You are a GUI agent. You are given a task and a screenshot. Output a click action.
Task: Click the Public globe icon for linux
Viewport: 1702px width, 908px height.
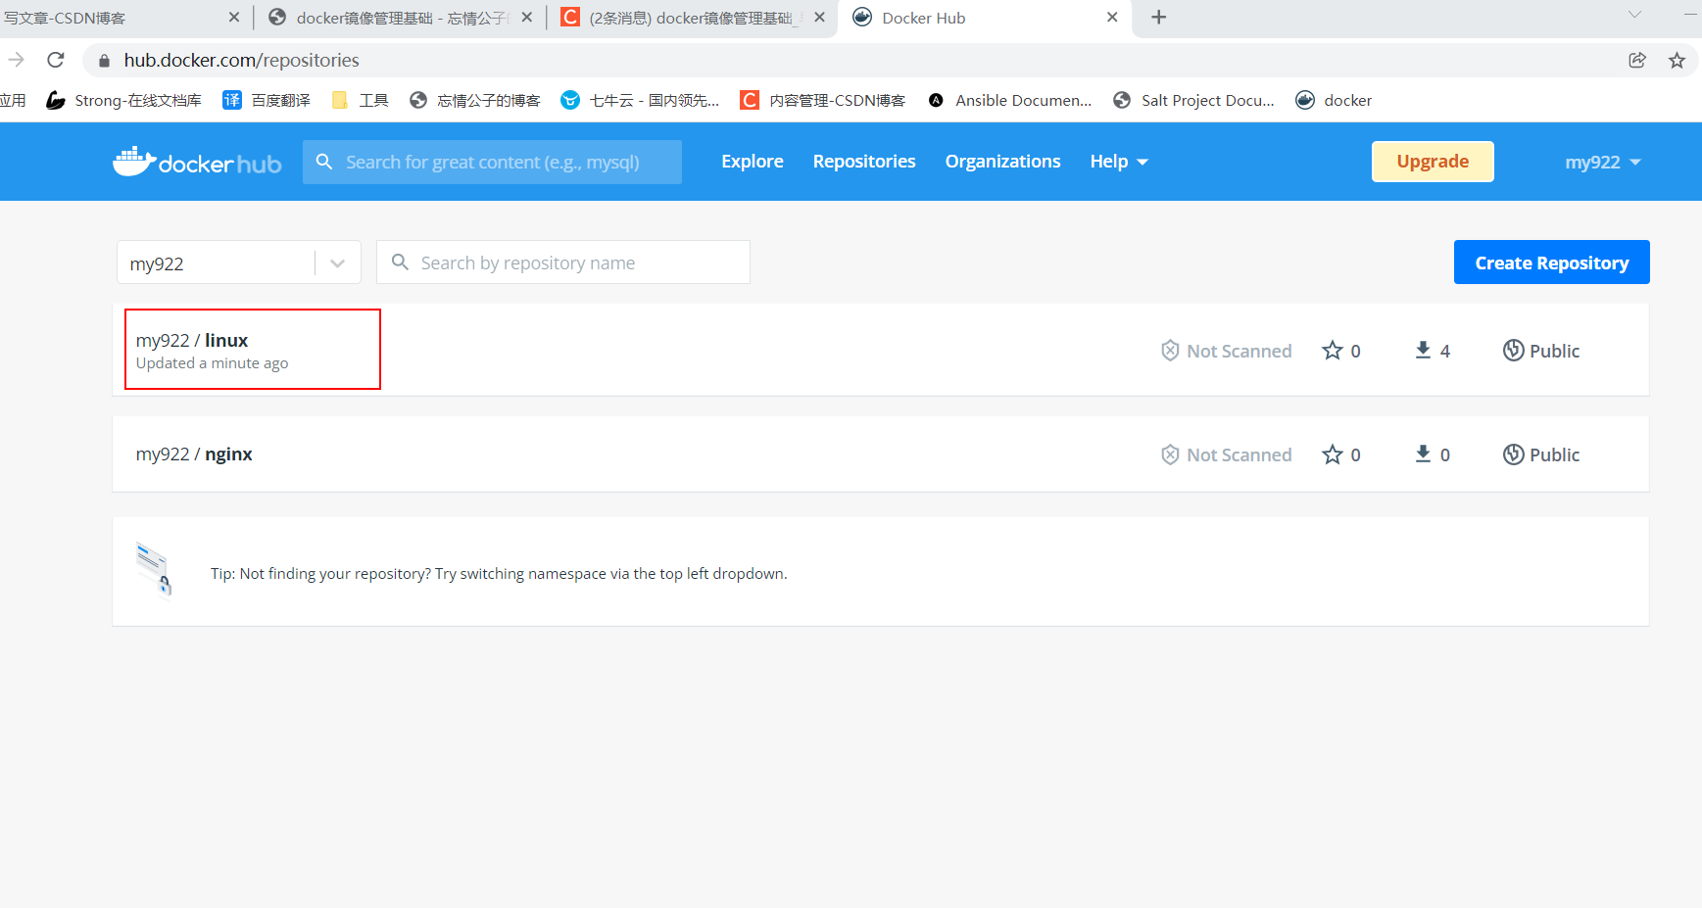(1514, 351)
